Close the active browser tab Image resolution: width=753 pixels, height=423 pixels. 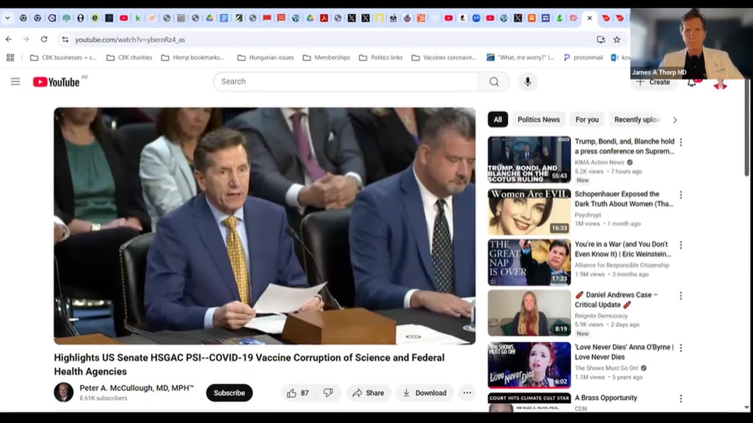click(x=589, y=18)
